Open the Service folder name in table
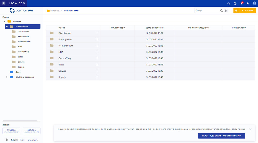 (62, 71)
